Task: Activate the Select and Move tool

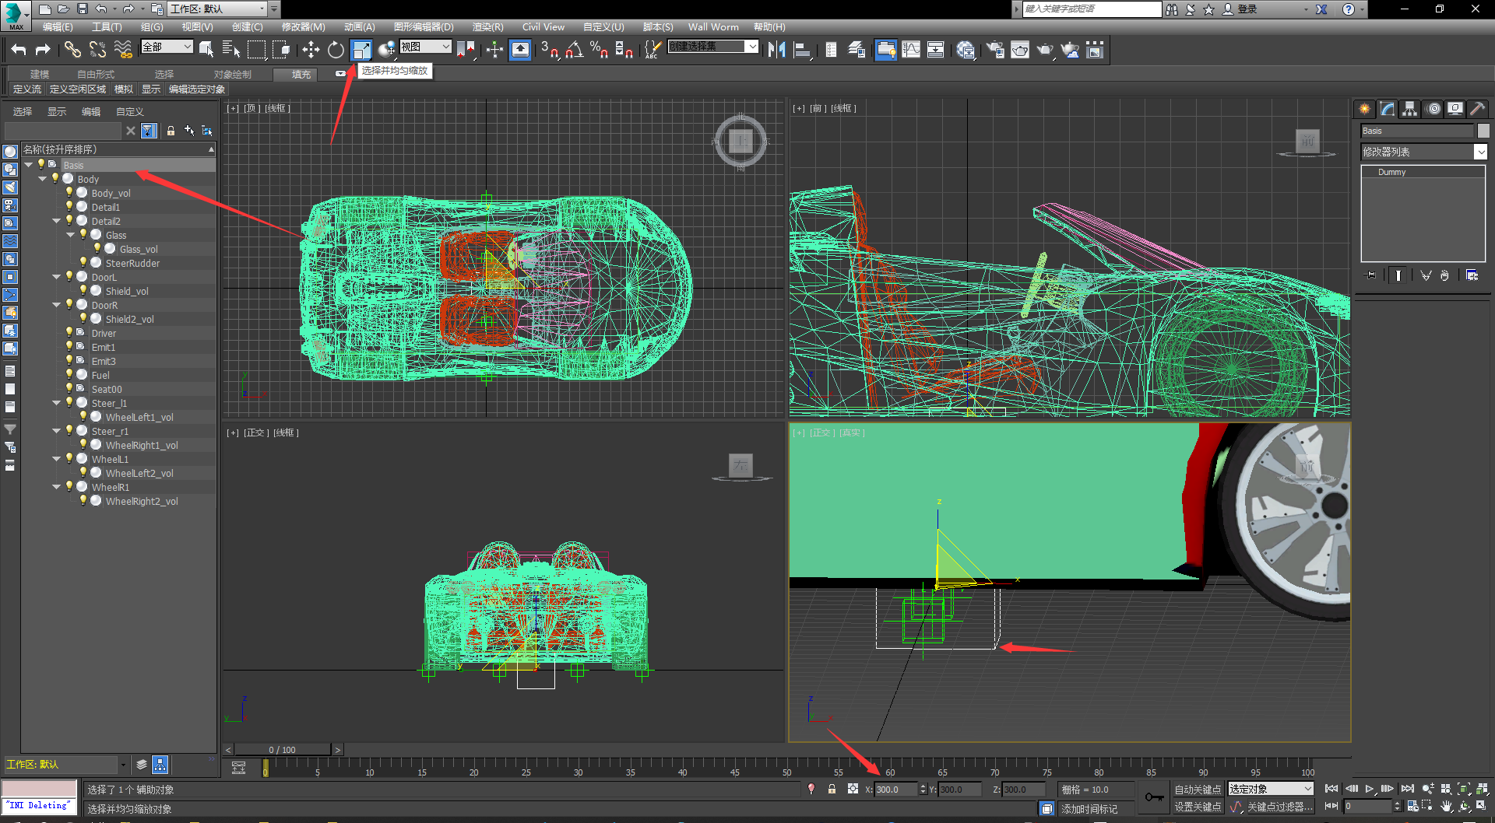Action: click(311, 51)
